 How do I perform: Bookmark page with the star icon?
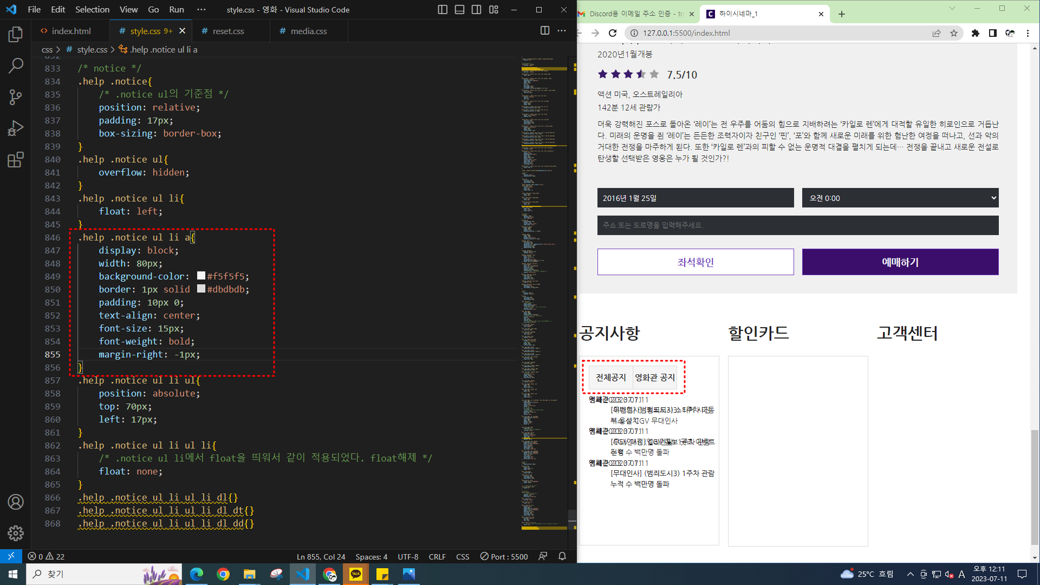954,33
